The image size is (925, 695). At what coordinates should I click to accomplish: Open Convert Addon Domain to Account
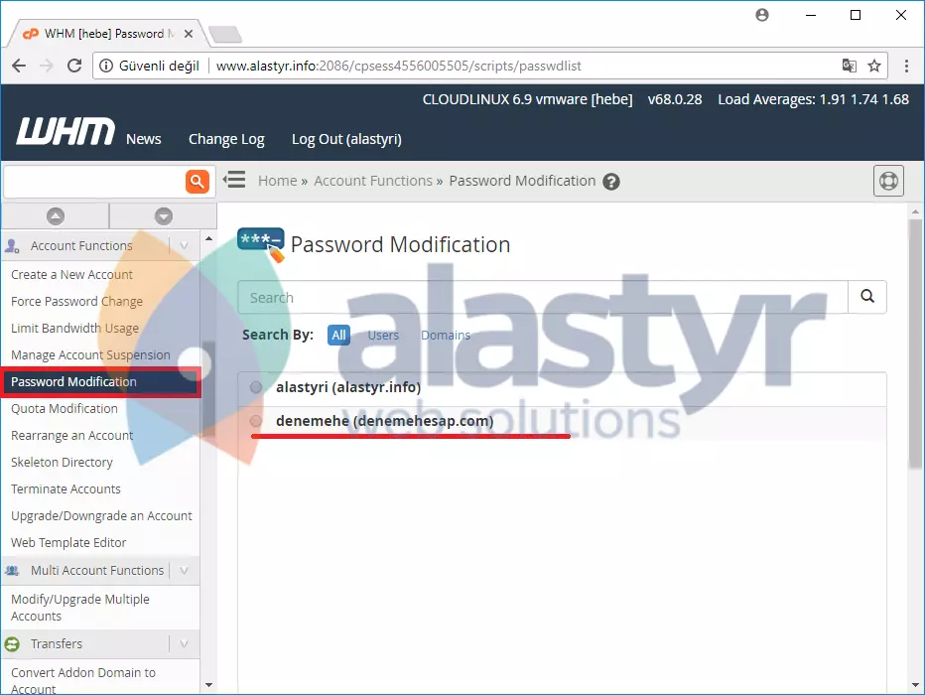[x=83, y=680]
